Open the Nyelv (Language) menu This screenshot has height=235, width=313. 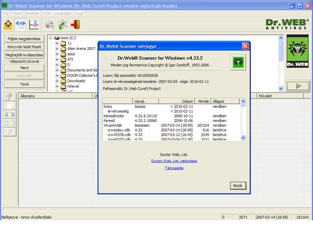click(x=57, y=13)
